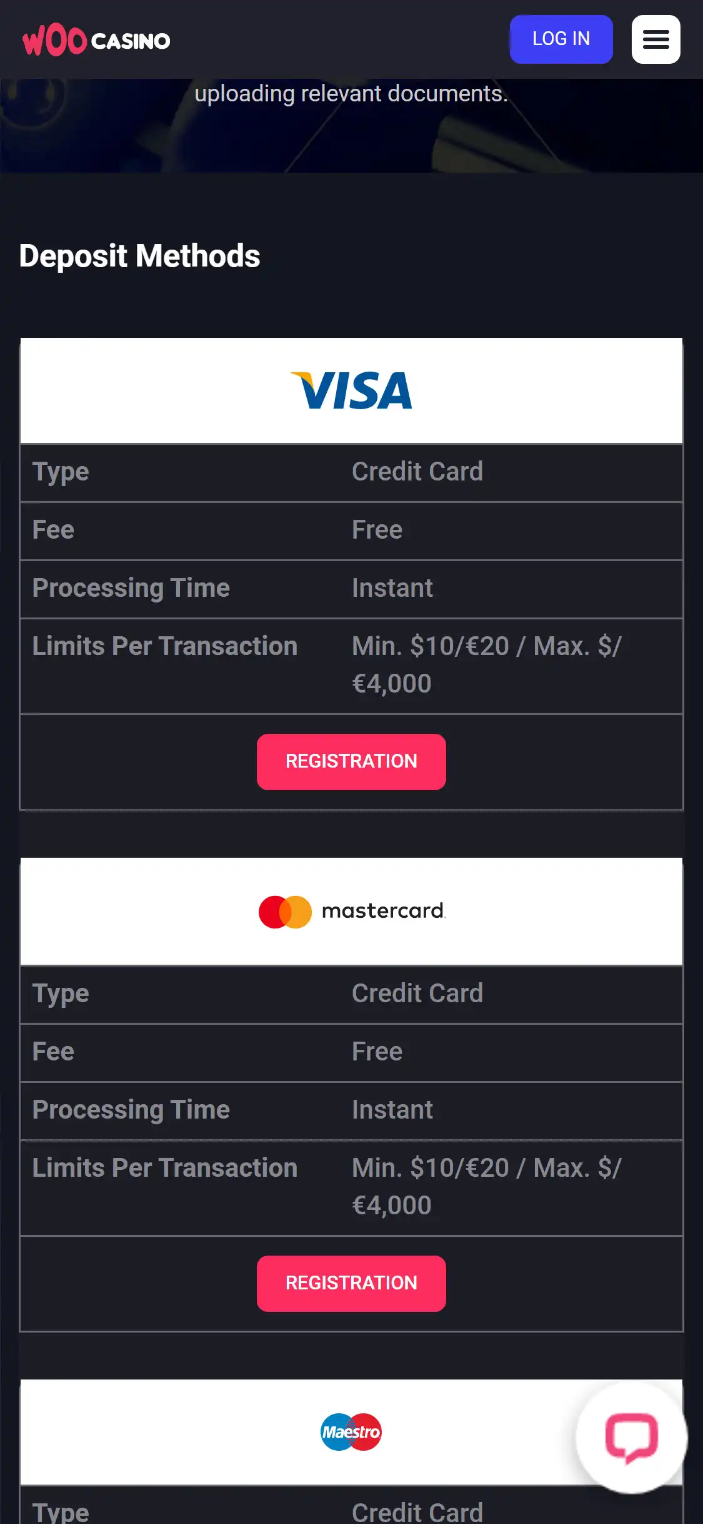Image resolution: width=703 pixels, height=1524 pixels.
Task: Click Visa's Limits Per Transaction label
Action: coord(164,646)
